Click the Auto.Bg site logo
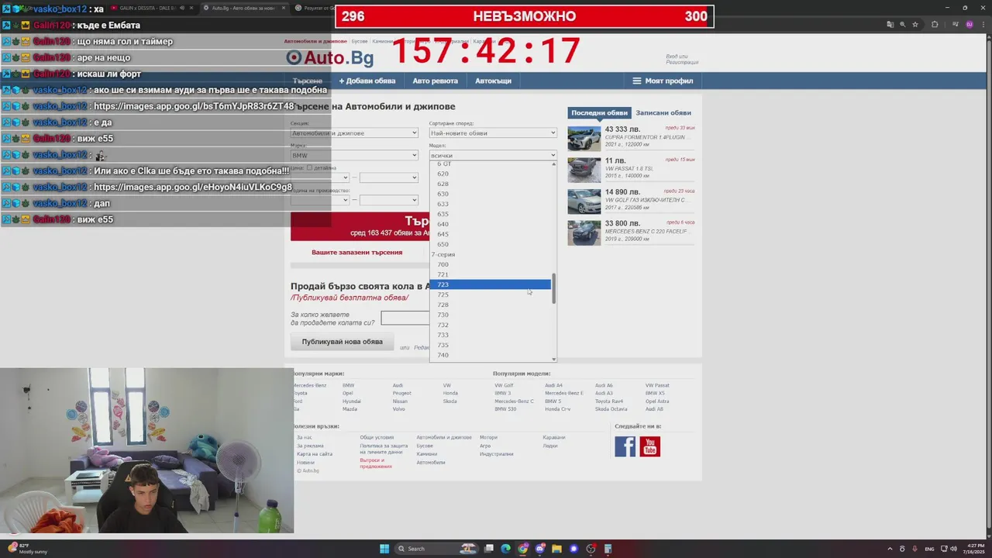992x558 pixels. pos(330,57)
